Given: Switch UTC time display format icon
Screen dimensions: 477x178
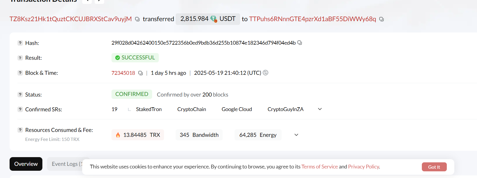Looking at the screenshot, I should point(265,73).
